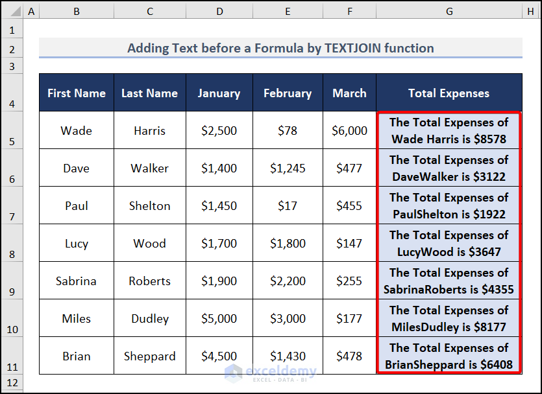This screenshot has width=542, height=394.
Task: Select column D header
Action: click(x=219, y=11)
